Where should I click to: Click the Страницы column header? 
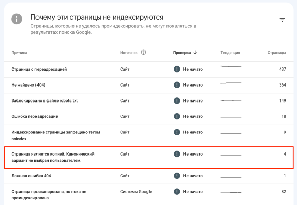[x=277, y=53]
